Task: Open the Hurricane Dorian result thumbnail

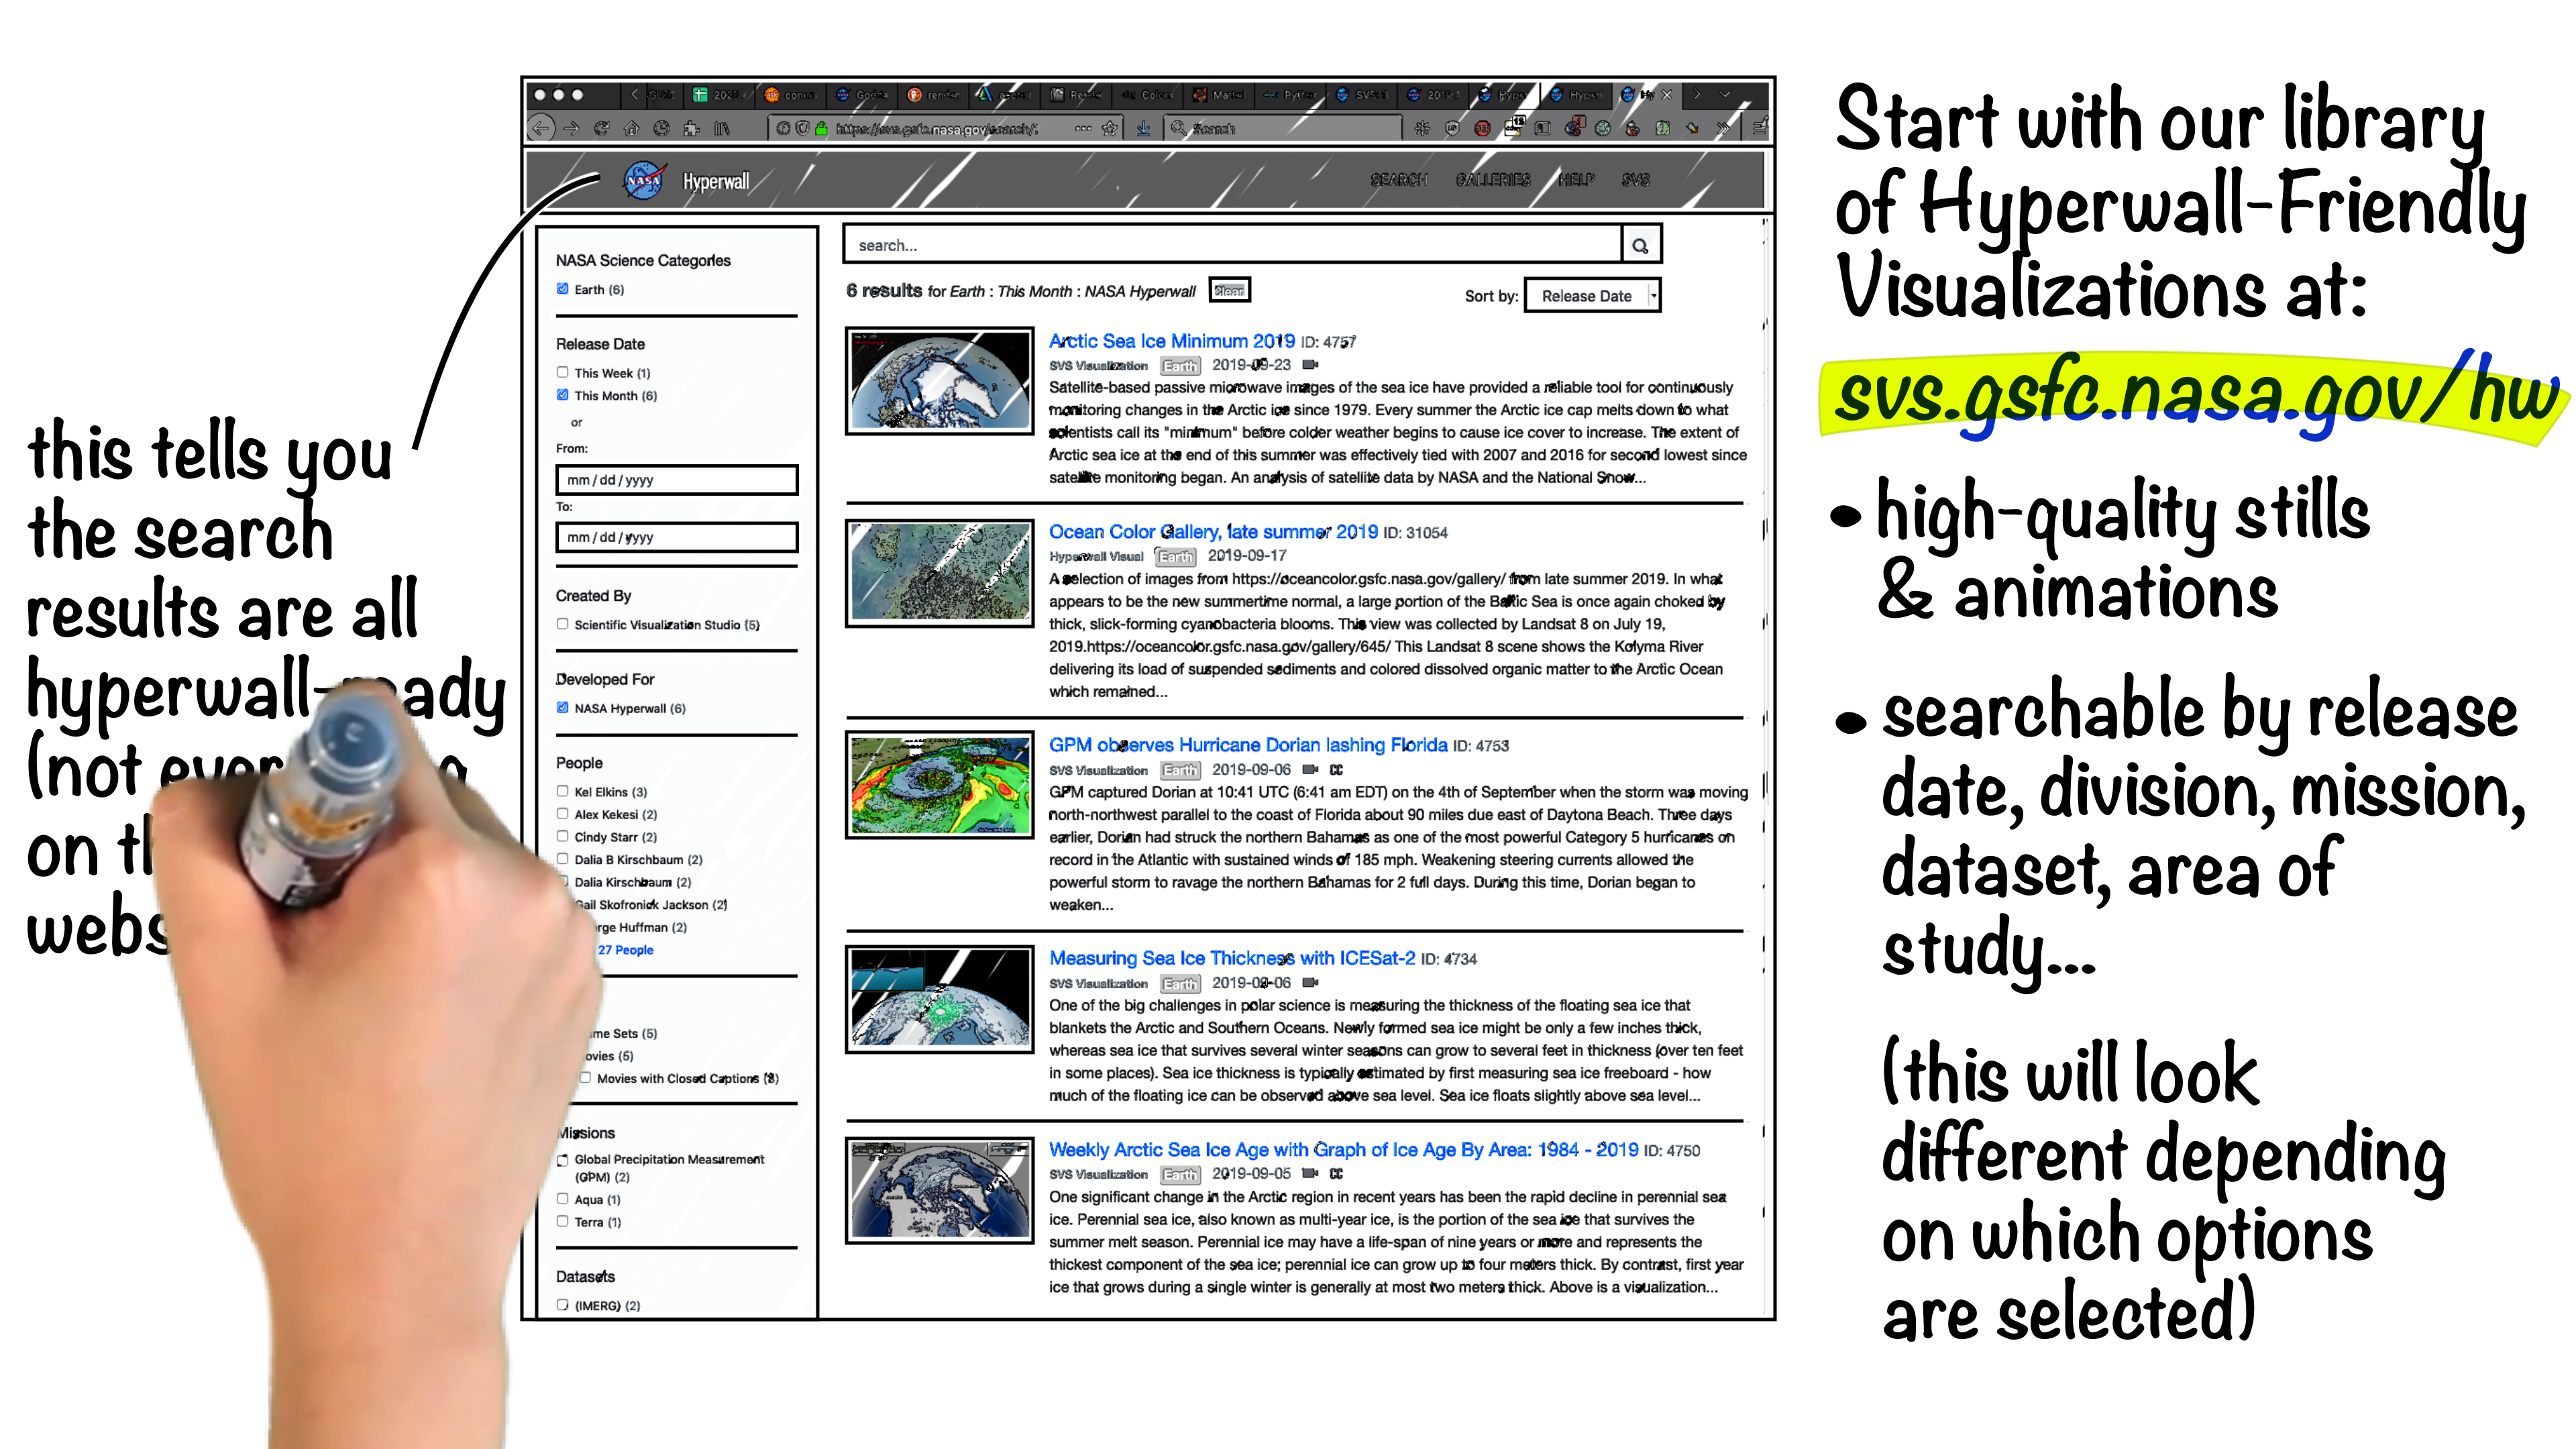Action: [939, 785]
